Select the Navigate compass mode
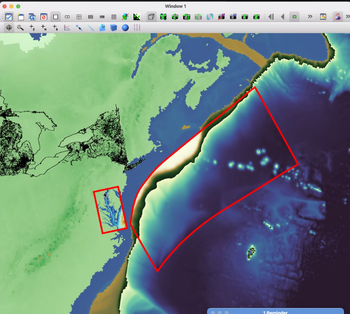The image size is (350, 314). (x=9, y=28)
